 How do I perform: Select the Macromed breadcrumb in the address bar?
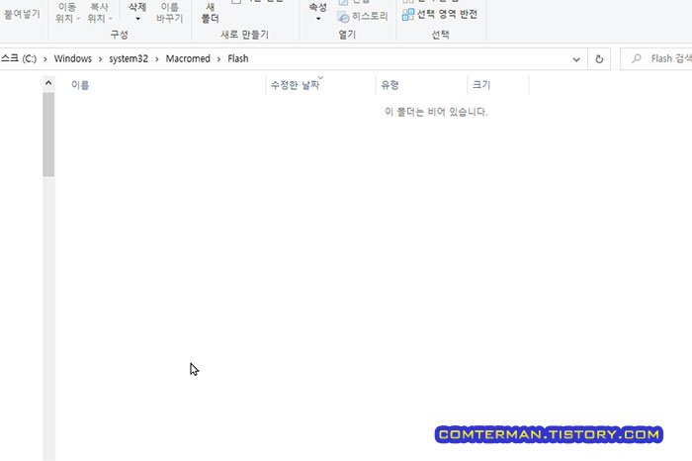[x=188, y=58]
